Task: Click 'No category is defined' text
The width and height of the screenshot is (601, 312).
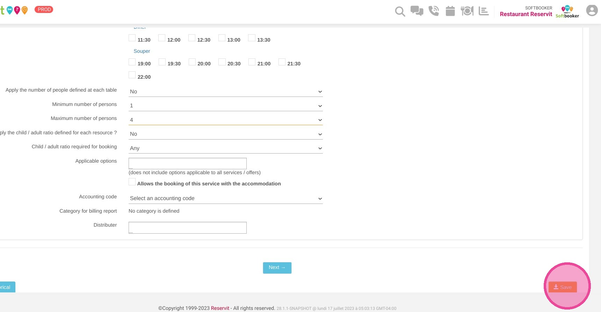Action: click(154, 211)
